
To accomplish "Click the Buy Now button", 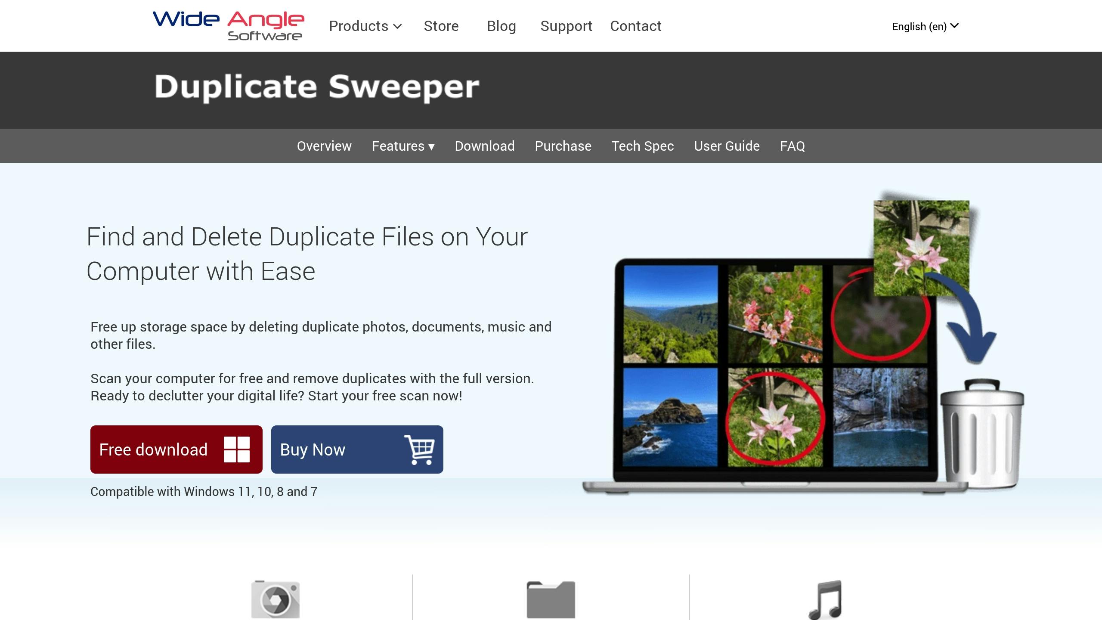I will 357,449.
